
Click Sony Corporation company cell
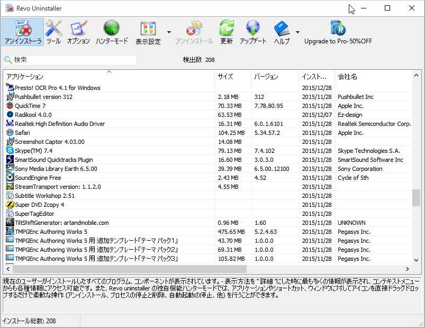click(x=360, y=169)
